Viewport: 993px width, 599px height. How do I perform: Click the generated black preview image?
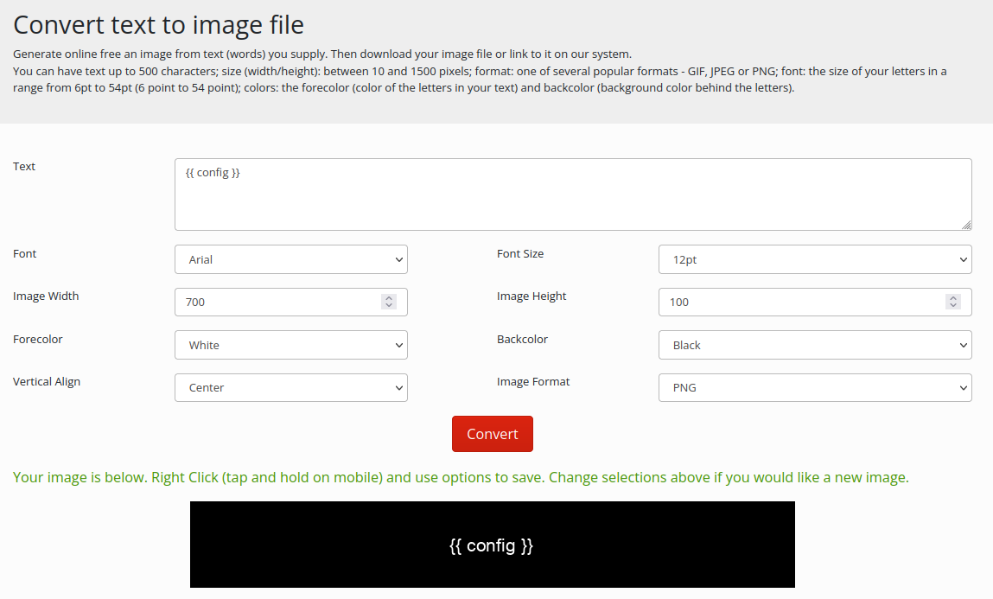[492, 545]
